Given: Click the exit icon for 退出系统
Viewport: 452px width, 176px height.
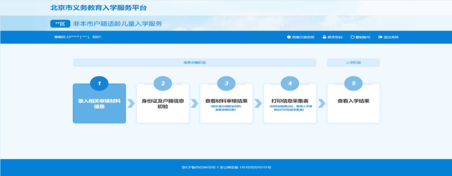Looking at the screenshot, I should [380, 37].
